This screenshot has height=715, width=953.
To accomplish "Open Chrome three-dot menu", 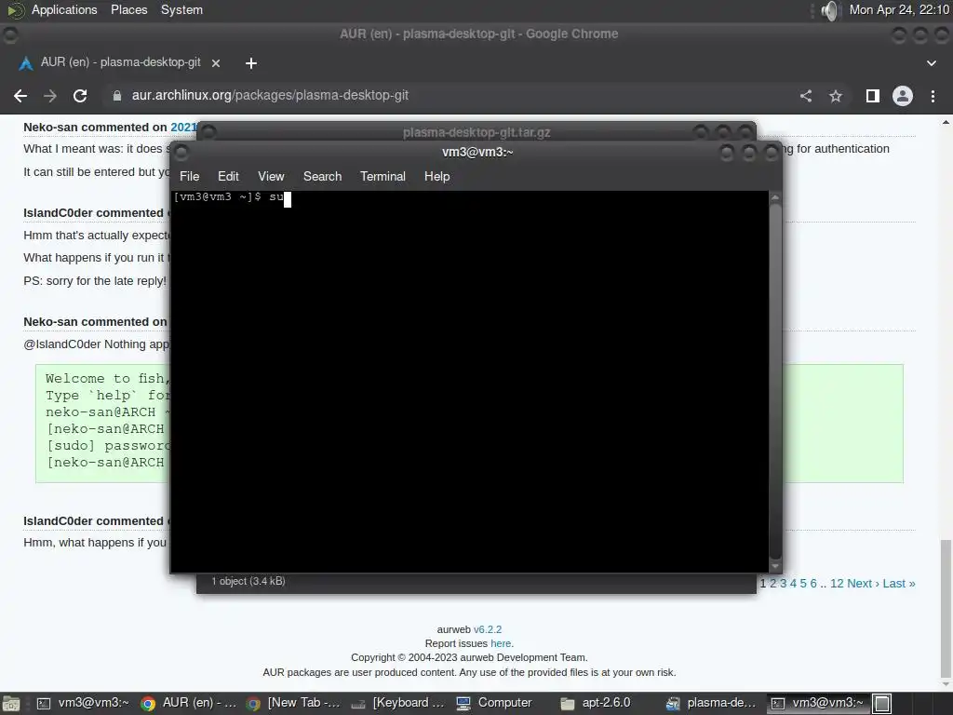I will point(933,96).
